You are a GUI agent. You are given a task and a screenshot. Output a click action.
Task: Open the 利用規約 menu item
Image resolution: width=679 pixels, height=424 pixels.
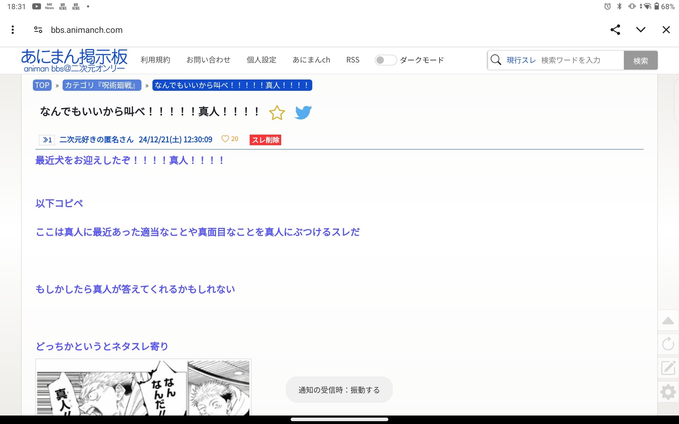point(155,60)
